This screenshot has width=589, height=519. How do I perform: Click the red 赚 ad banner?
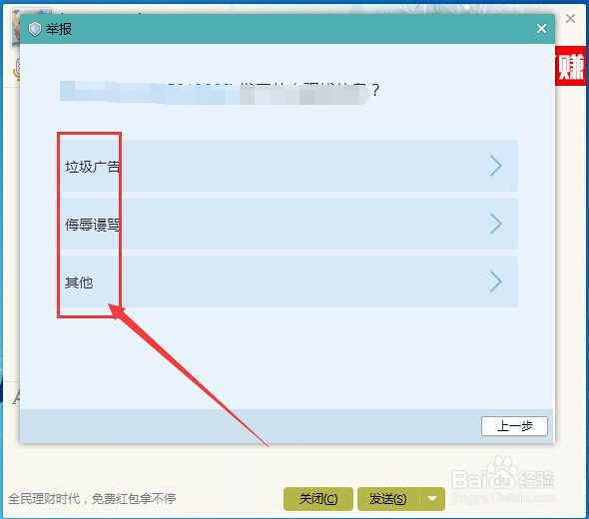pos(570,67)
